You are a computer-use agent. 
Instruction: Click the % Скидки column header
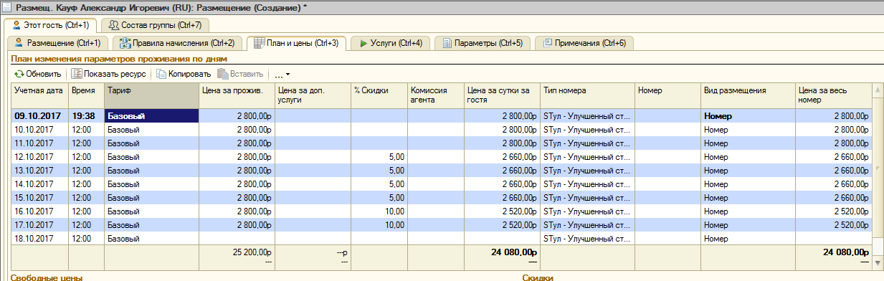point(379,96)
